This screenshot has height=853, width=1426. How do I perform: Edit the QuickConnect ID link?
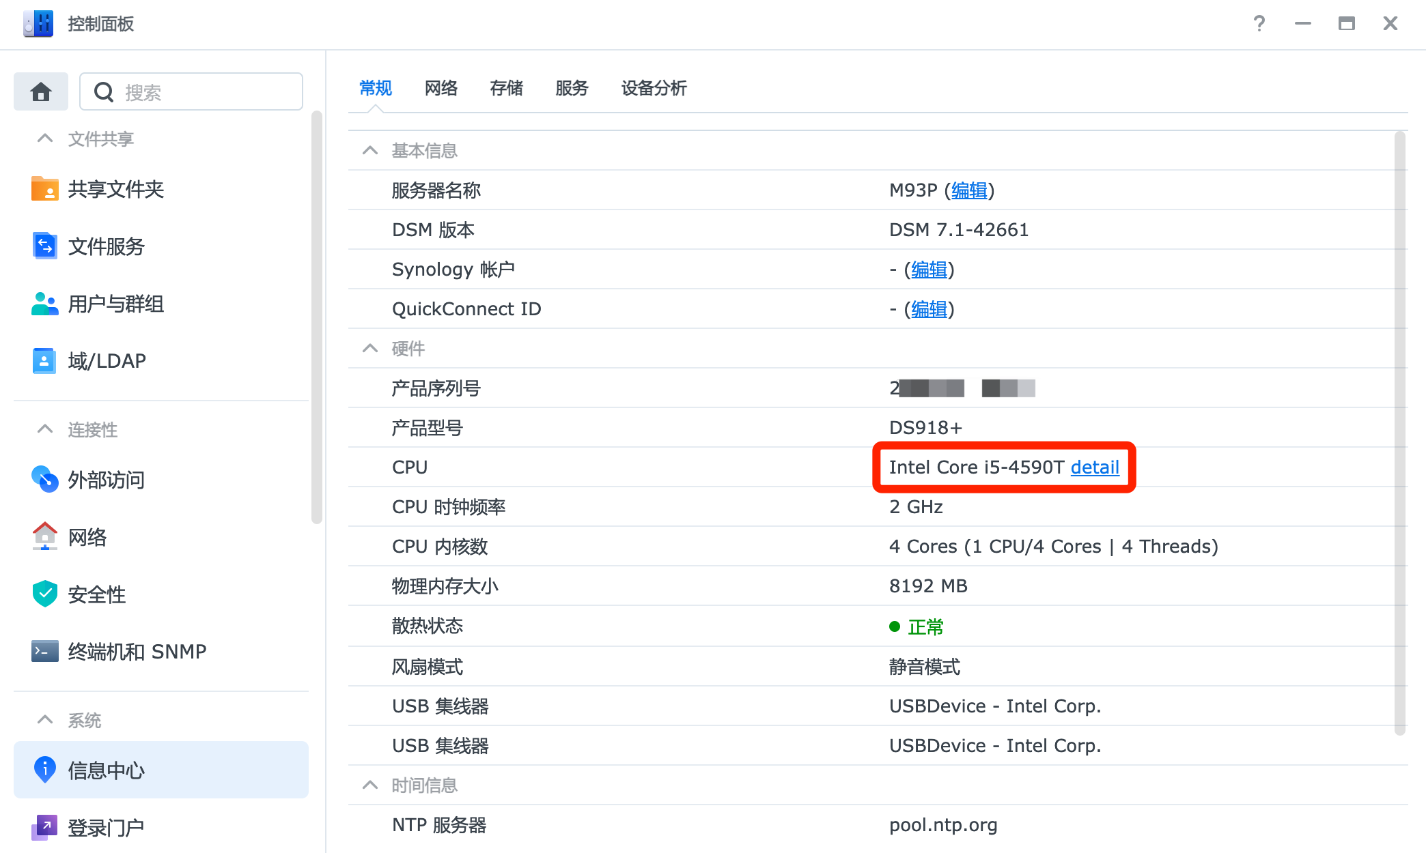click(929, 309)
